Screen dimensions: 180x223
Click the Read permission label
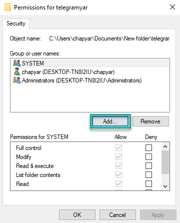pos(22,184)
